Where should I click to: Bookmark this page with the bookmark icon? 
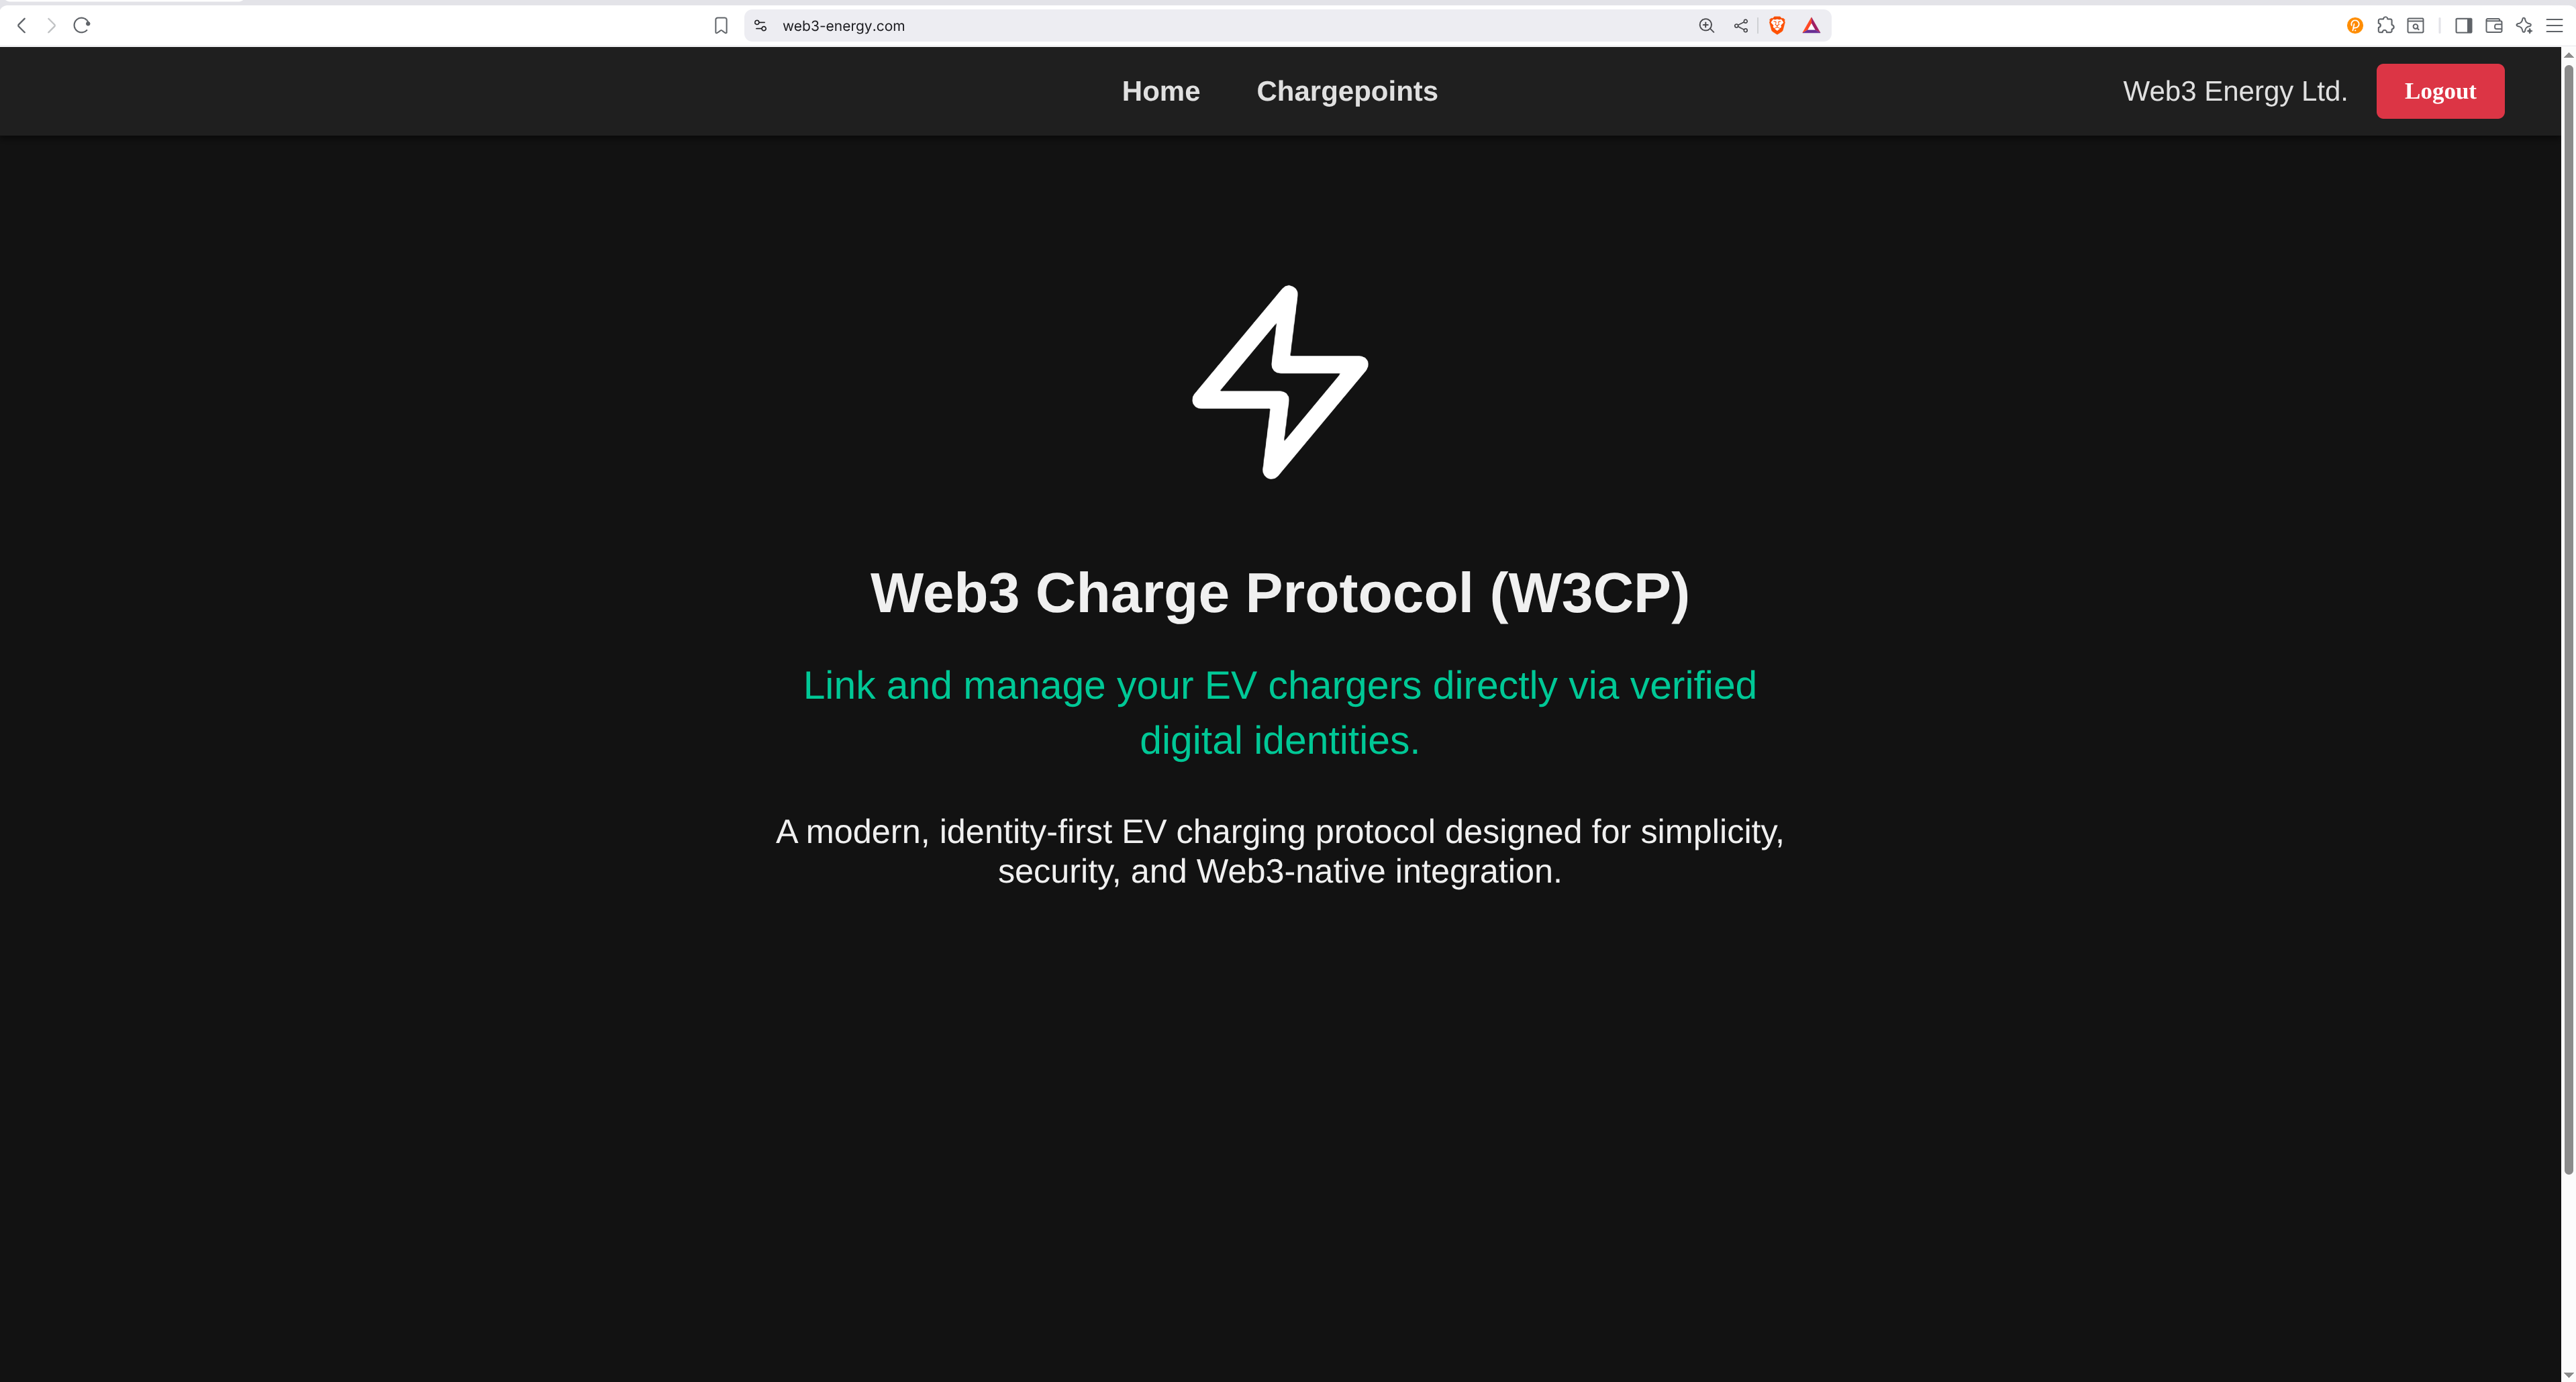721,26
